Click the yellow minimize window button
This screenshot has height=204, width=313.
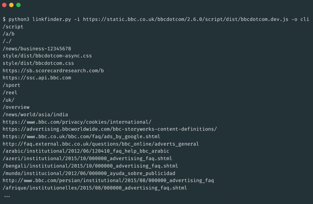pyautogui.click(x=11, y=5)
